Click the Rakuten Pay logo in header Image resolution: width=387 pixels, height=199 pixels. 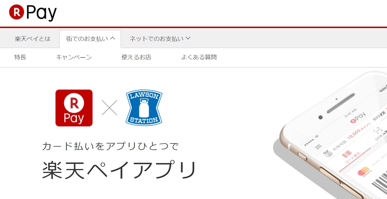click(33, 12)
